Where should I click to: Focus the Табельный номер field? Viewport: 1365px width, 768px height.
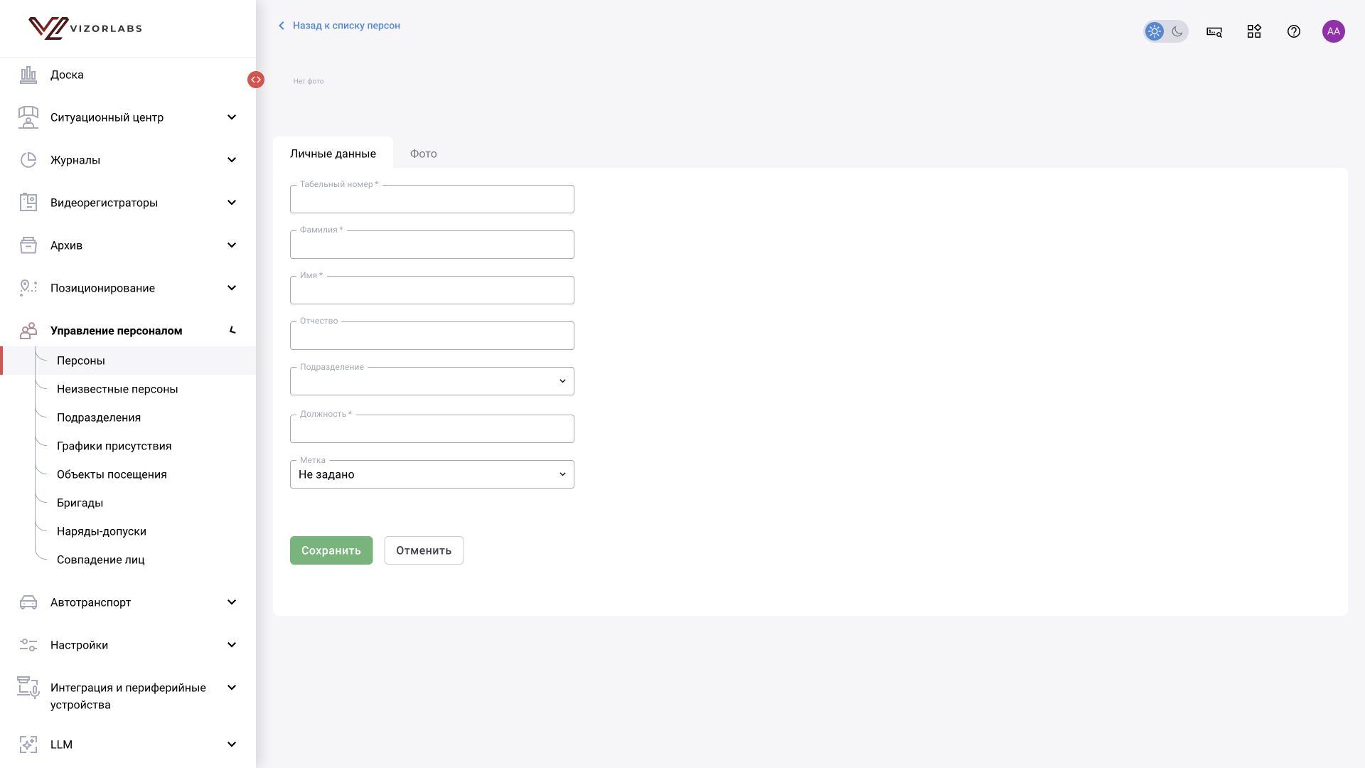click(432, 199)
